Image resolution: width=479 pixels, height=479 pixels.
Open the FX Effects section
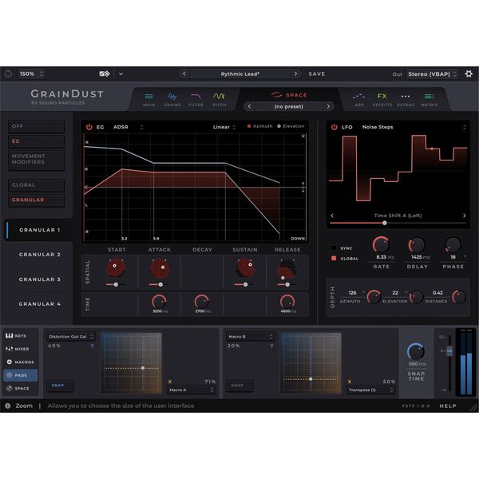click(x=382, y=100)
